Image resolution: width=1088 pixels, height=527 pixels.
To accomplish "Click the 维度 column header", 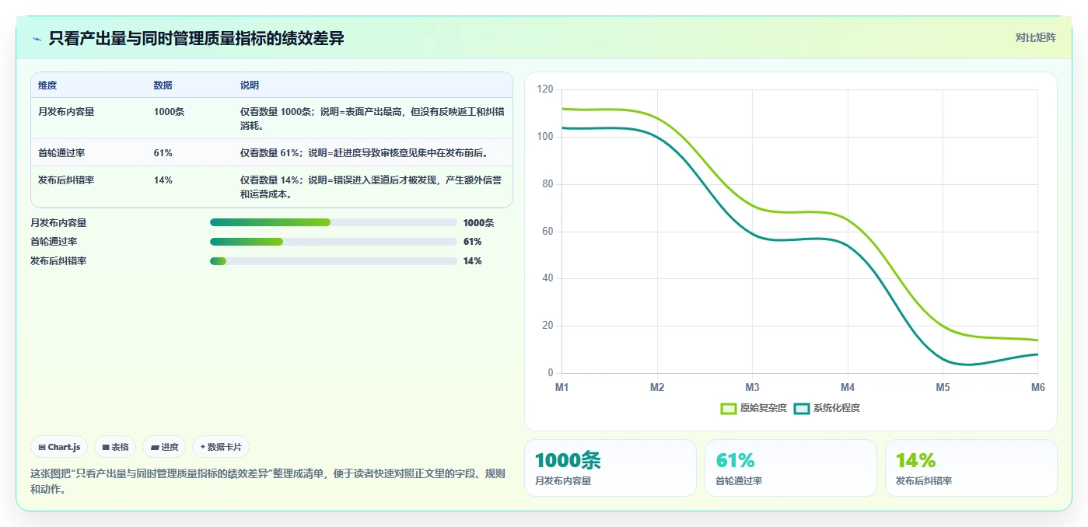I will tap(47, 86).
